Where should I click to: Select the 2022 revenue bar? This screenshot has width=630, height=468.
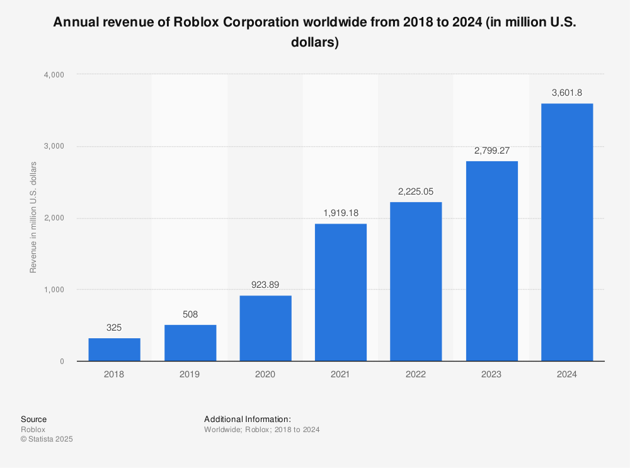tap(416, 280)
